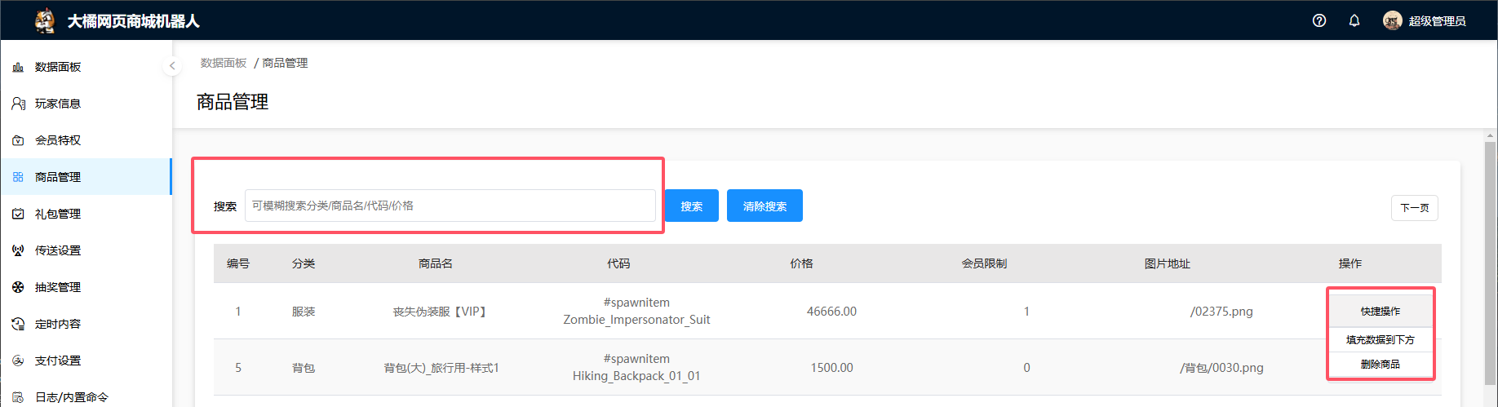Choose 删除商品 from the quick menu
Screen dimensions: 1498x407
[x=1380, y=364]
